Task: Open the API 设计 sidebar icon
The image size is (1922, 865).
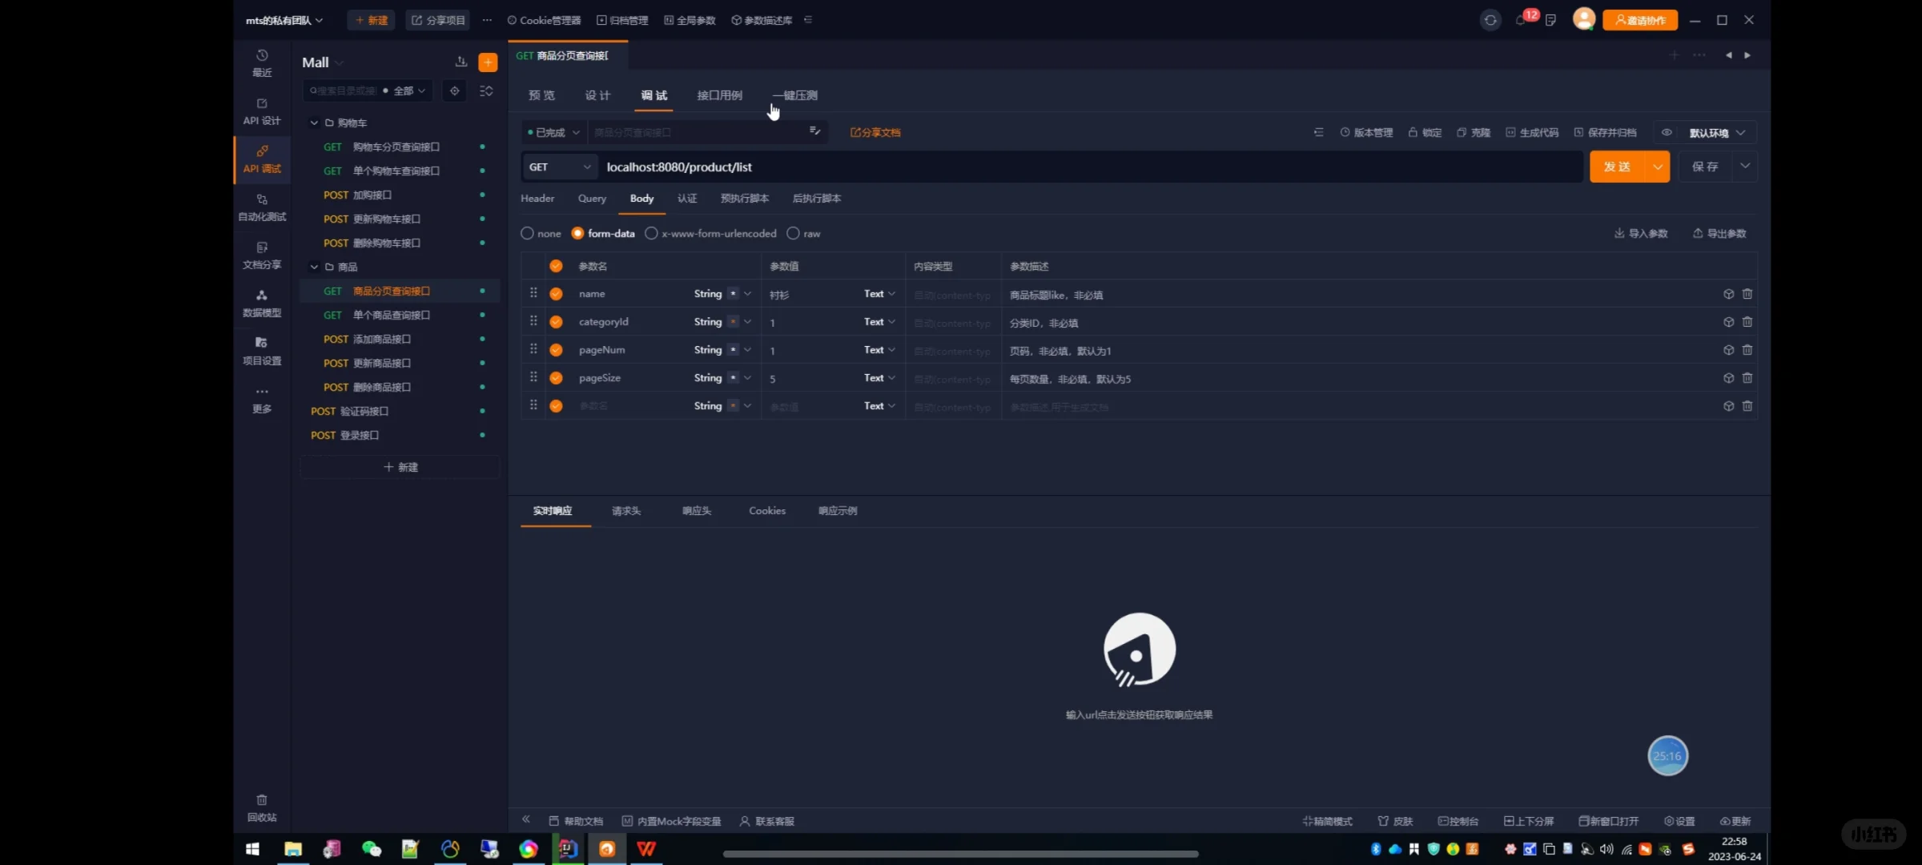Action: pos(262,111)
